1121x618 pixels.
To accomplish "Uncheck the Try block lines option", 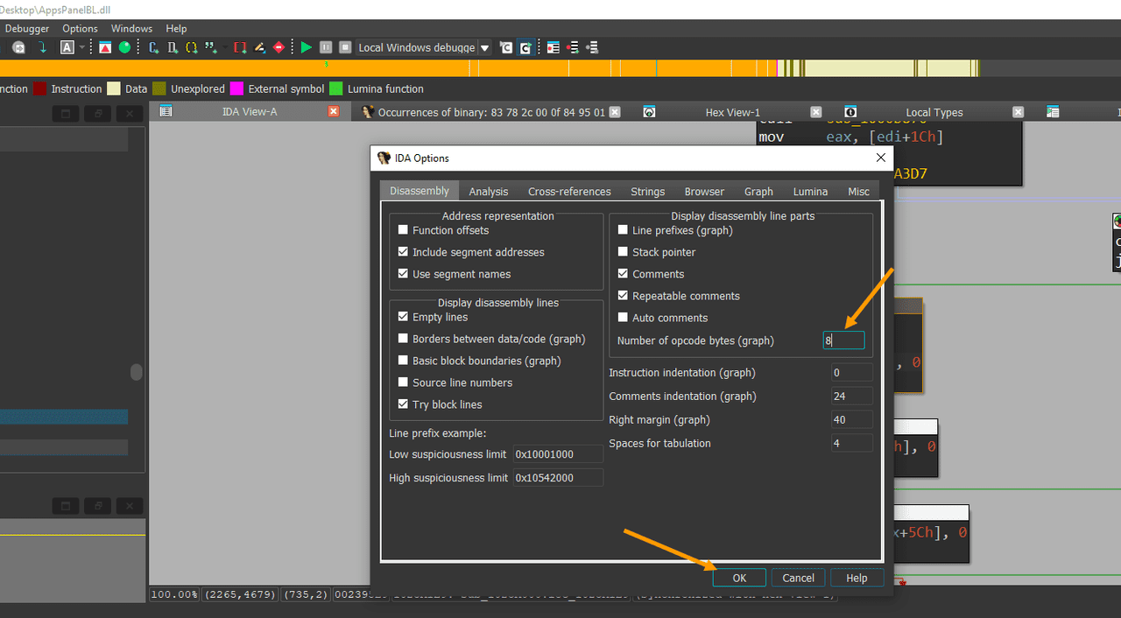I will [x=403, y=404].
